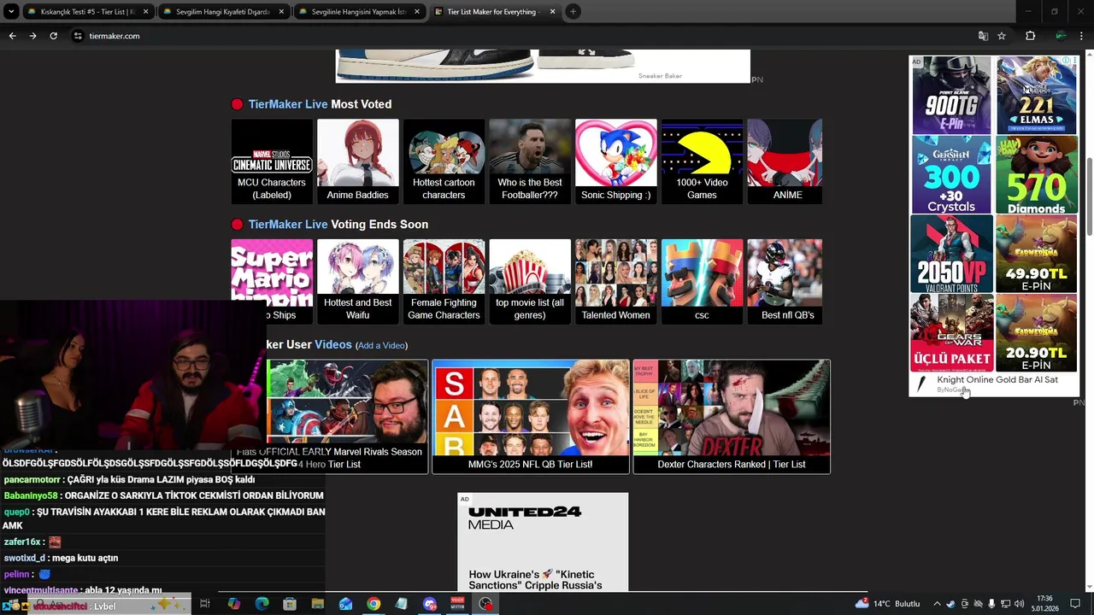The image size is (1094, 615).
Task: Click the browser forward arrow
Action: pyautogui.click(x=32, y=36)
